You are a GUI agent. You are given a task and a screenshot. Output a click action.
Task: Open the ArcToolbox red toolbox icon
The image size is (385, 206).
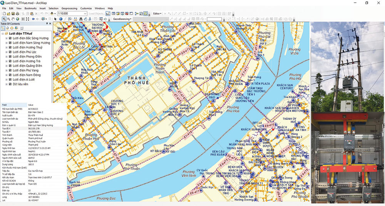[127, 13]
